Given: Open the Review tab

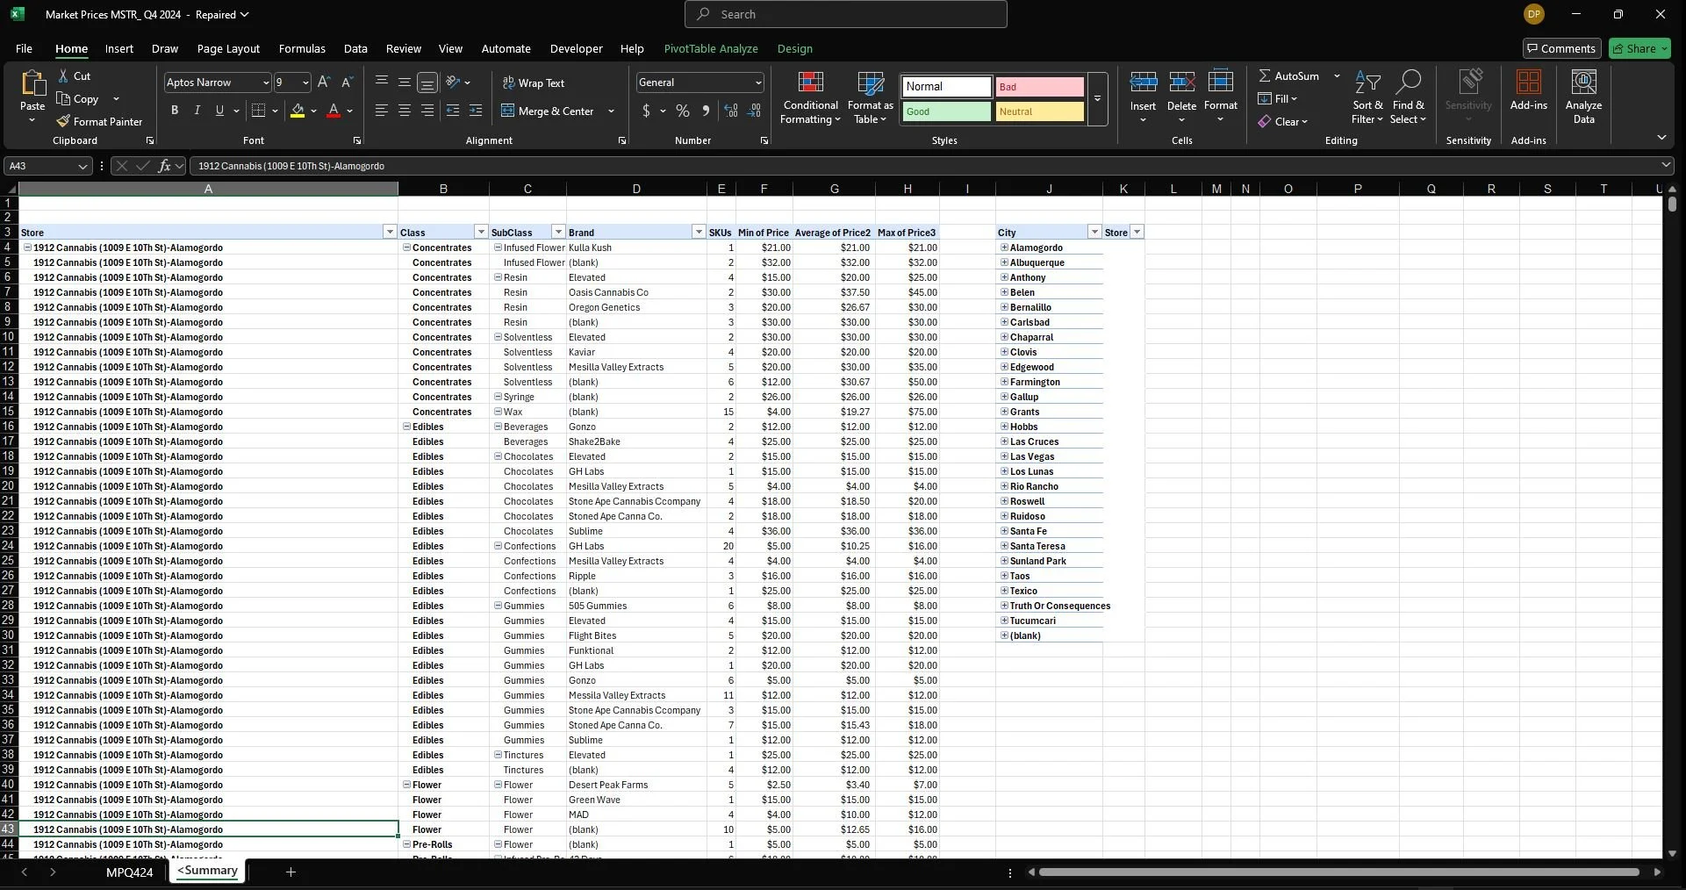Looking at the screenshot, I should [x=404, y=49].
